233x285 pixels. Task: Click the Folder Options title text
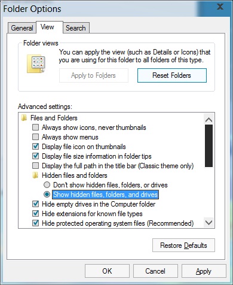(32, 9)
